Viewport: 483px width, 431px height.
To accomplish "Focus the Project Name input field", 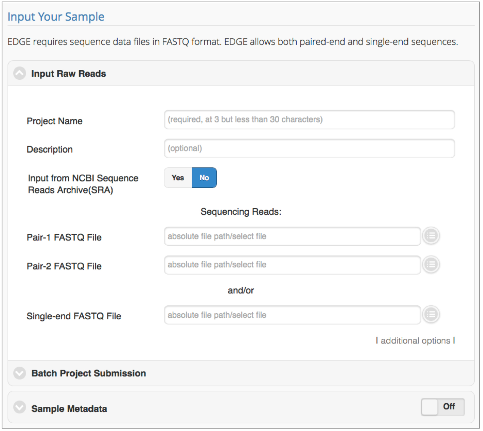I will click(x=309, y=119).
